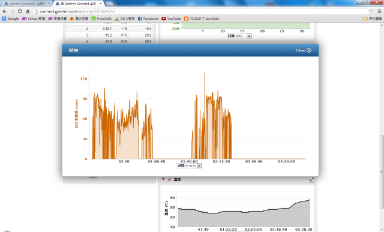Close the active Garmin Connect tab
The height and width of the screenshot is (232, 384).
click(100, 4)
